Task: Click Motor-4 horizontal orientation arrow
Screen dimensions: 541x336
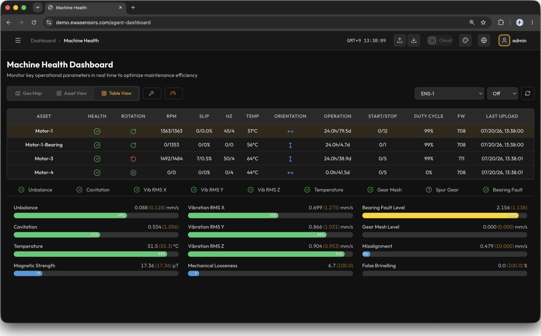Action: coord(290,173)
